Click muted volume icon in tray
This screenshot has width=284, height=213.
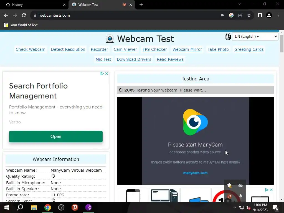[x=248, y=207]
